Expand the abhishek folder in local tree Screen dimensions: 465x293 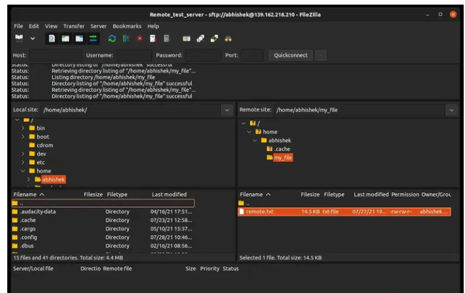[28, 179]
